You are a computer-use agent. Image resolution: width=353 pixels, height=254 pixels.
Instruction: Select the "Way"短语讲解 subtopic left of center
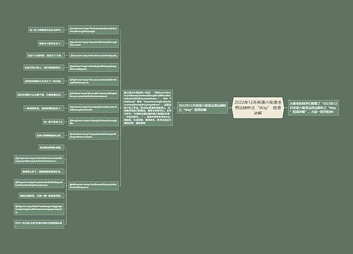202,108
